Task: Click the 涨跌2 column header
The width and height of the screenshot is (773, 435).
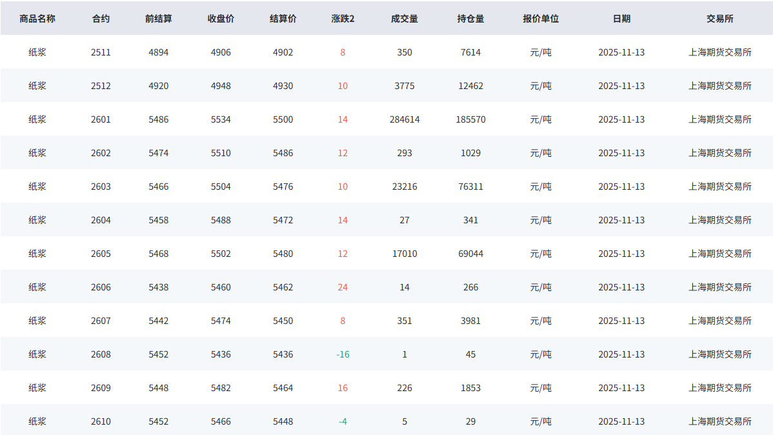Action: (343, 19)
